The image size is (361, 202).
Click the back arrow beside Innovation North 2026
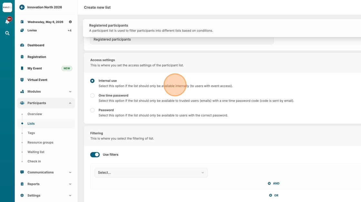click(x=22, y=7)
